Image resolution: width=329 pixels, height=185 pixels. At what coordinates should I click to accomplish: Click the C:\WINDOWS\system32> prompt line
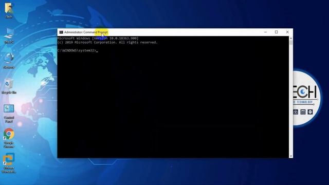pyautogui.click(x=78, y=50)
